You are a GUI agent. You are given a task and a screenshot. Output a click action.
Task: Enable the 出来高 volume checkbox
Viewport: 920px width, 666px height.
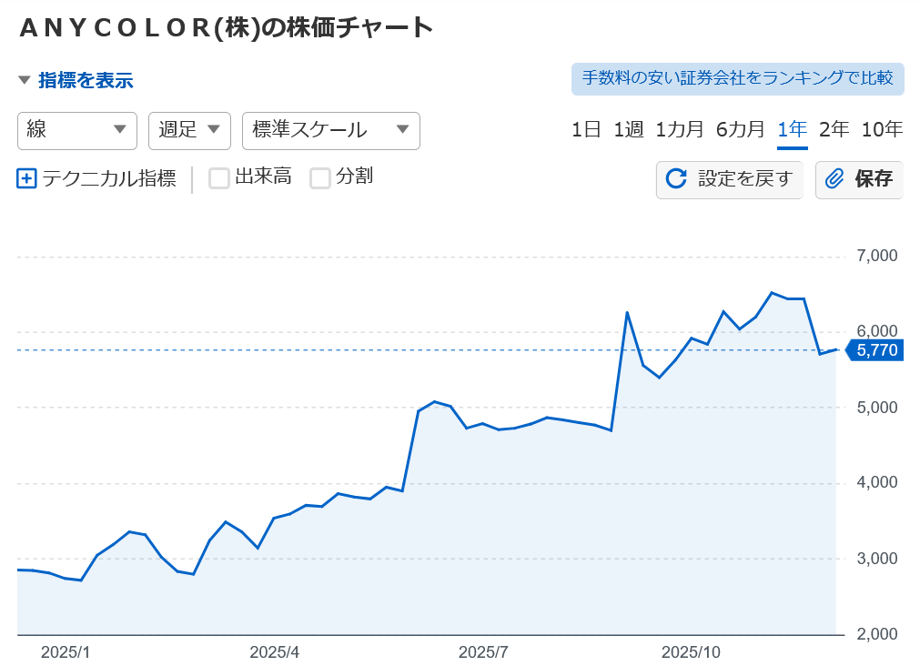(219, 178)
